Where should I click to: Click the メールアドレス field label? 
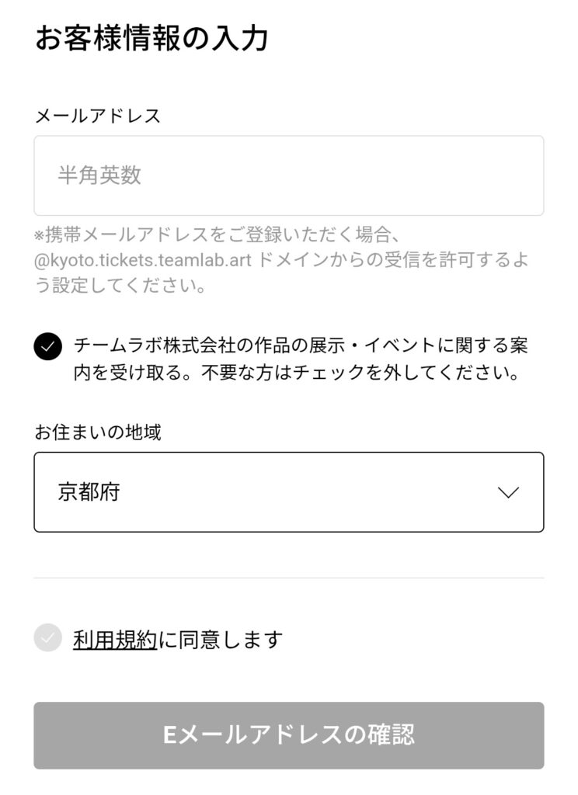click(x=98, y=116)
